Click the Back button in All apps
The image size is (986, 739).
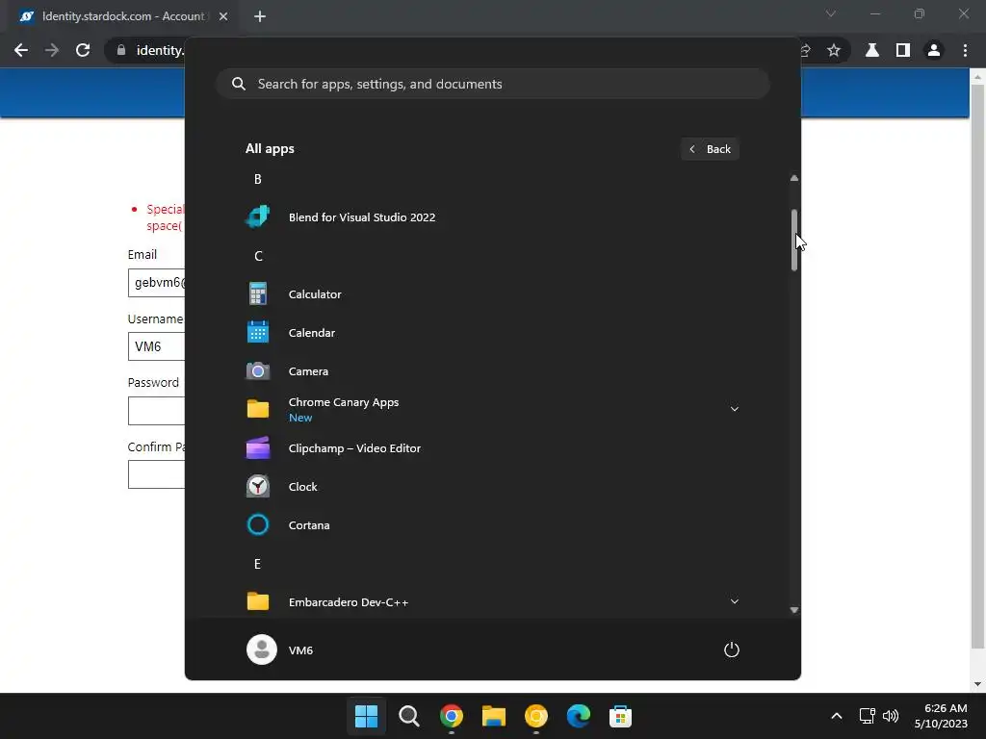coord(710,149)
